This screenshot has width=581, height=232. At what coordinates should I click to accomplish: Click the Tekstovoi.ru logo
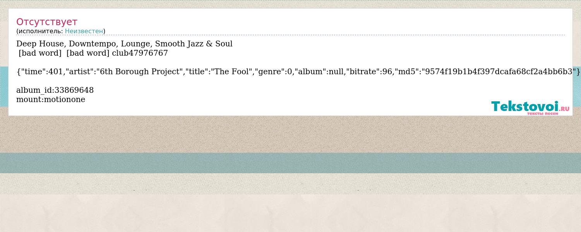pos(530,107)
